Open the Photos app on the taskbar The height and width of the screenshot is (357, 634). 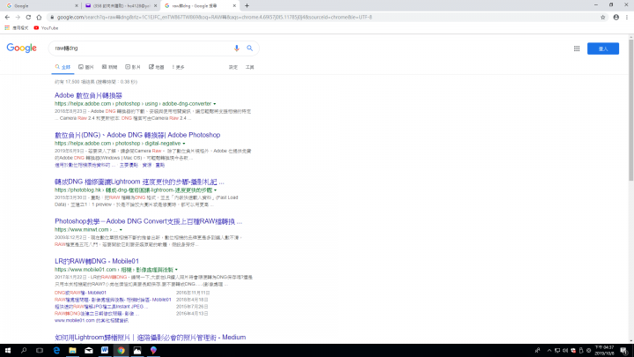point(137,351)
